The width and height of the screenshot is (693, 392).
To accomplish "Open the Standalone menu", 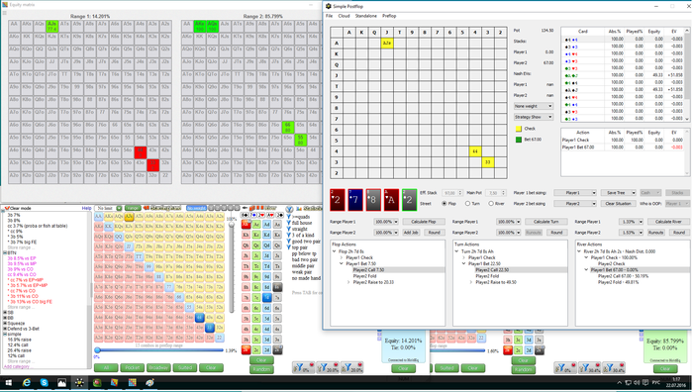I will (x=366, y=16).
